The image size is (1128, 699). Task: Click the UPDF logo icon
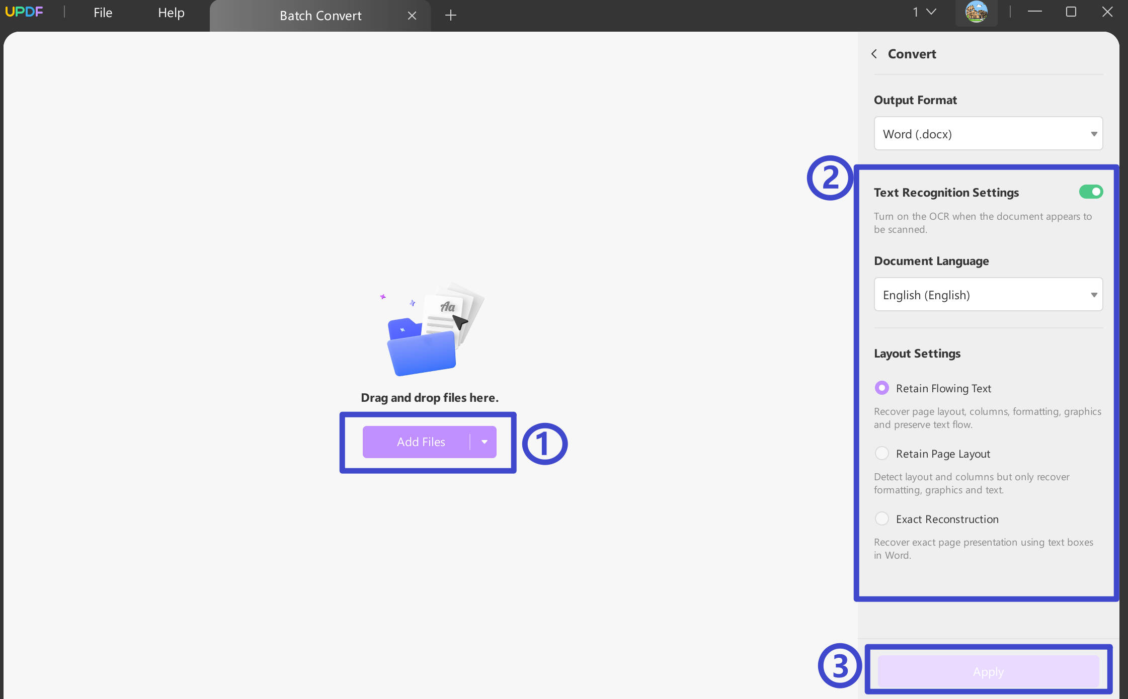pos(24,12)
